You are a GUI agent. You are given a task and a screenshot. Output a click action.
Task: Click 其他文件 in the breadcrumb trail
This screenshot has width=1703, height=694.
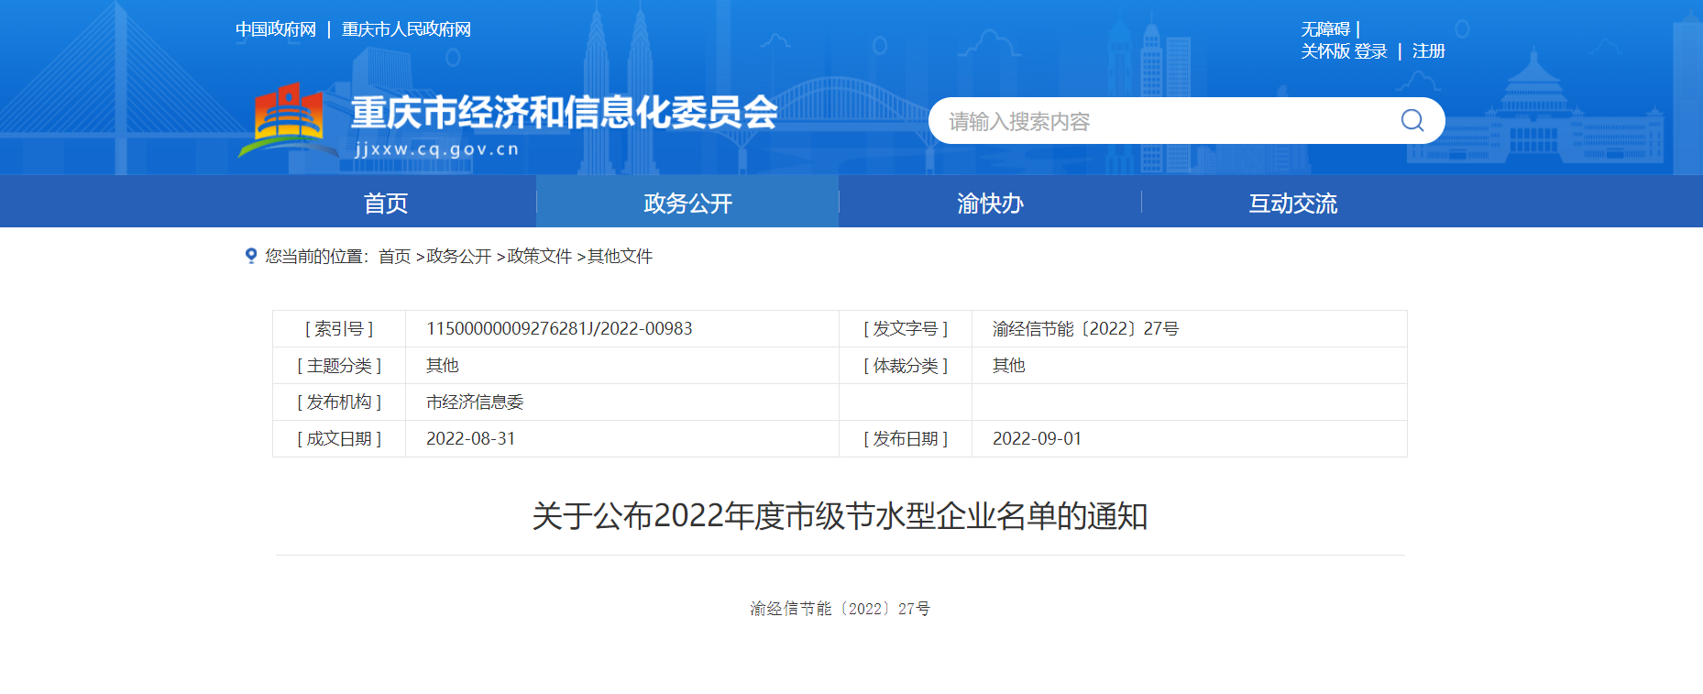tap(621, 257)
